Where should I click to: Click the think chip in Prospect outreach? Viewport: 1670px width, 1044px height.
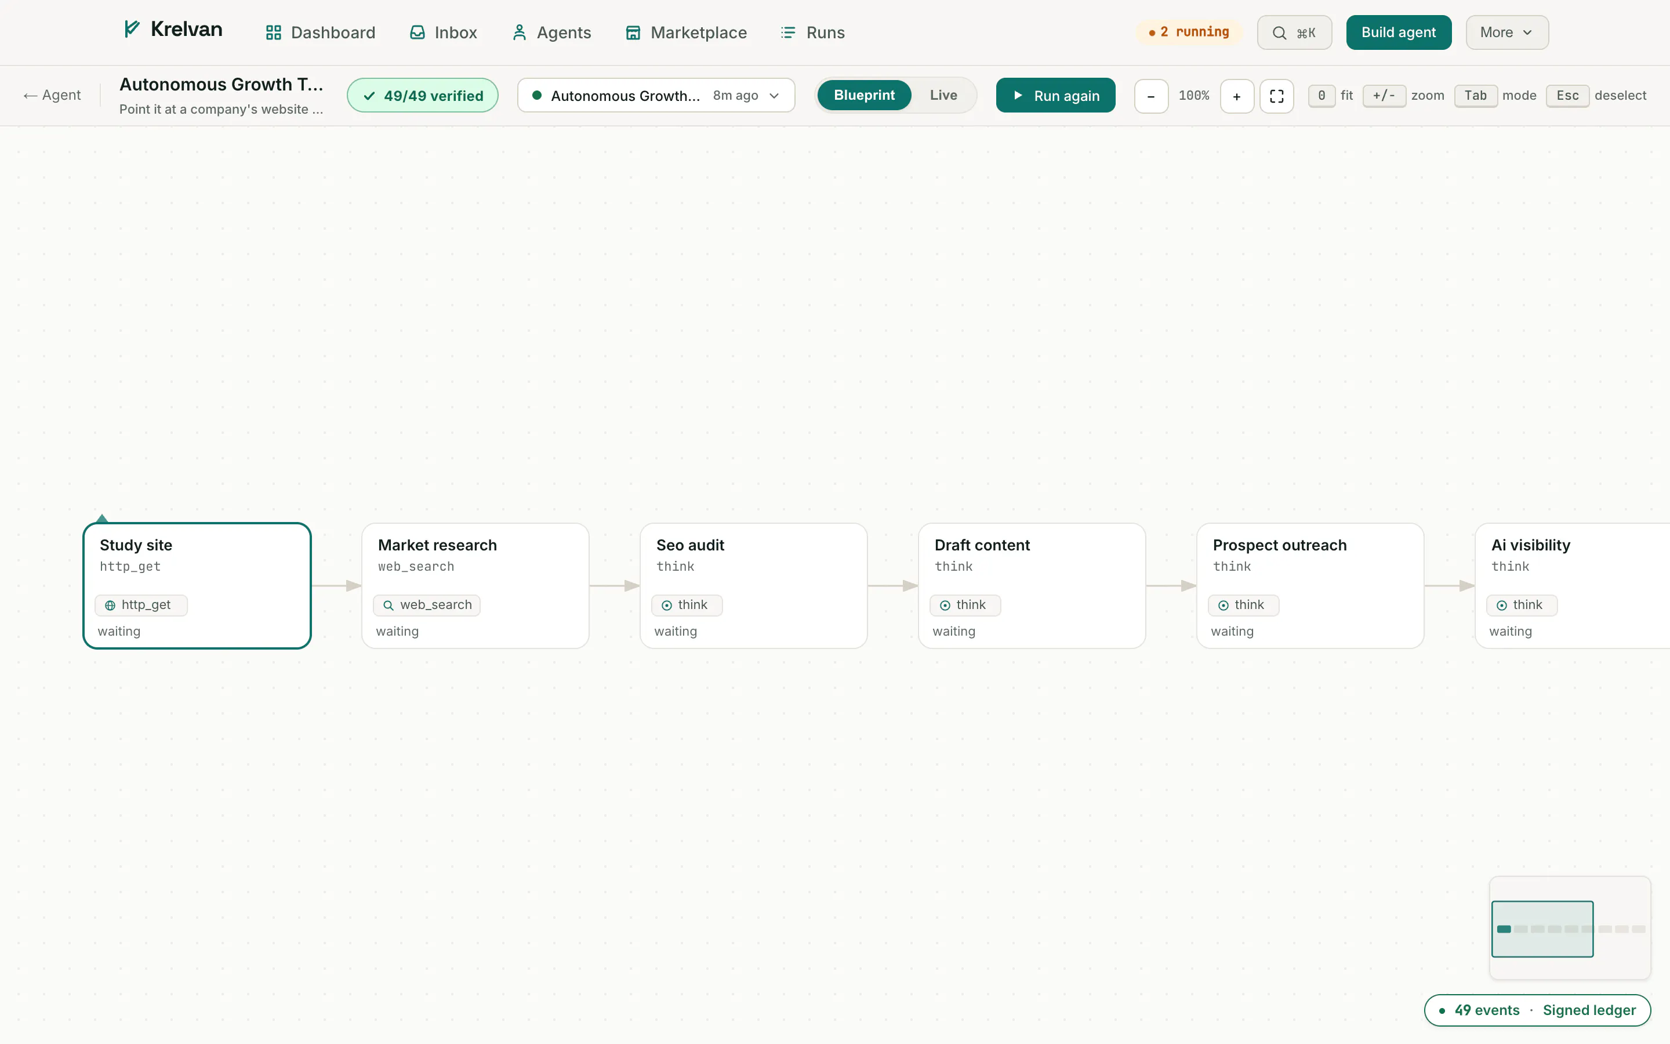tap(1243, 605)
